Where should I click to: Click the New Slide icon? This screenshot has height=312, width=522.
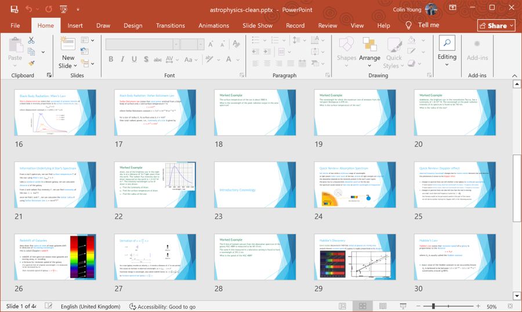pyautogui.click(x=68, y=46)
